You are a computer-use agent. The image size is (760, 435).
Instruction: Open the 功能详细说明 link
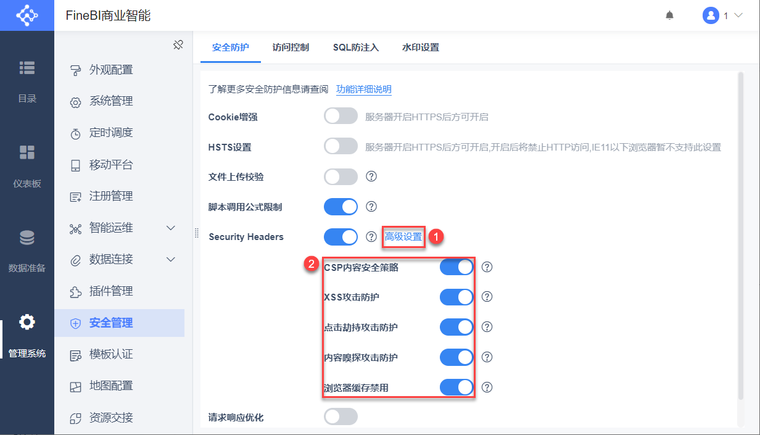pyautogui.click(x=364, y=89)
